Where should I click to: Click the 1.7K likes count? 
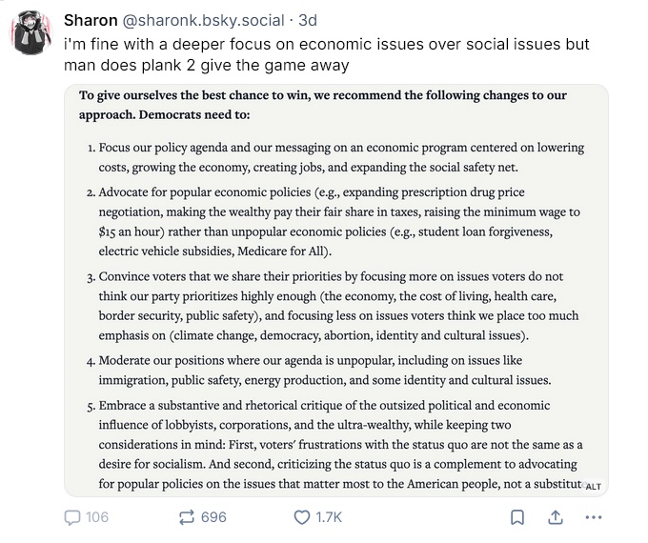[x=329, y=517]
